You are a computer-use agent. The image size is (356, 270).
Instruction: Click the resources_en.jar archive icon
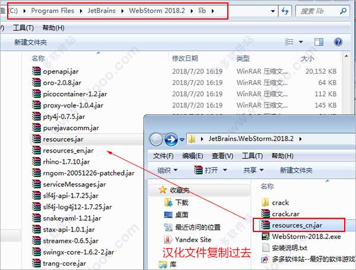coord(36,150)
